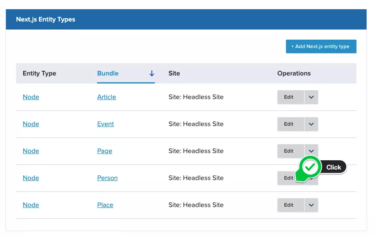Screen dimensions: 375x237
Task: Open the Article bundle link
Action: [x=106, y=97]
